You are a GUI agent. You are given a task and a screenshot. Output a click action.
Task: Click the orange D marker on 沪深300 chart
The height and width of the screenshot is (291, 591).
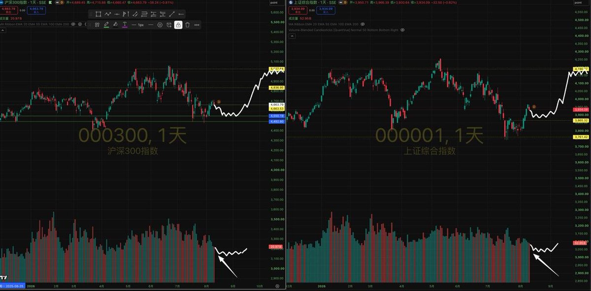coord(219,101)
